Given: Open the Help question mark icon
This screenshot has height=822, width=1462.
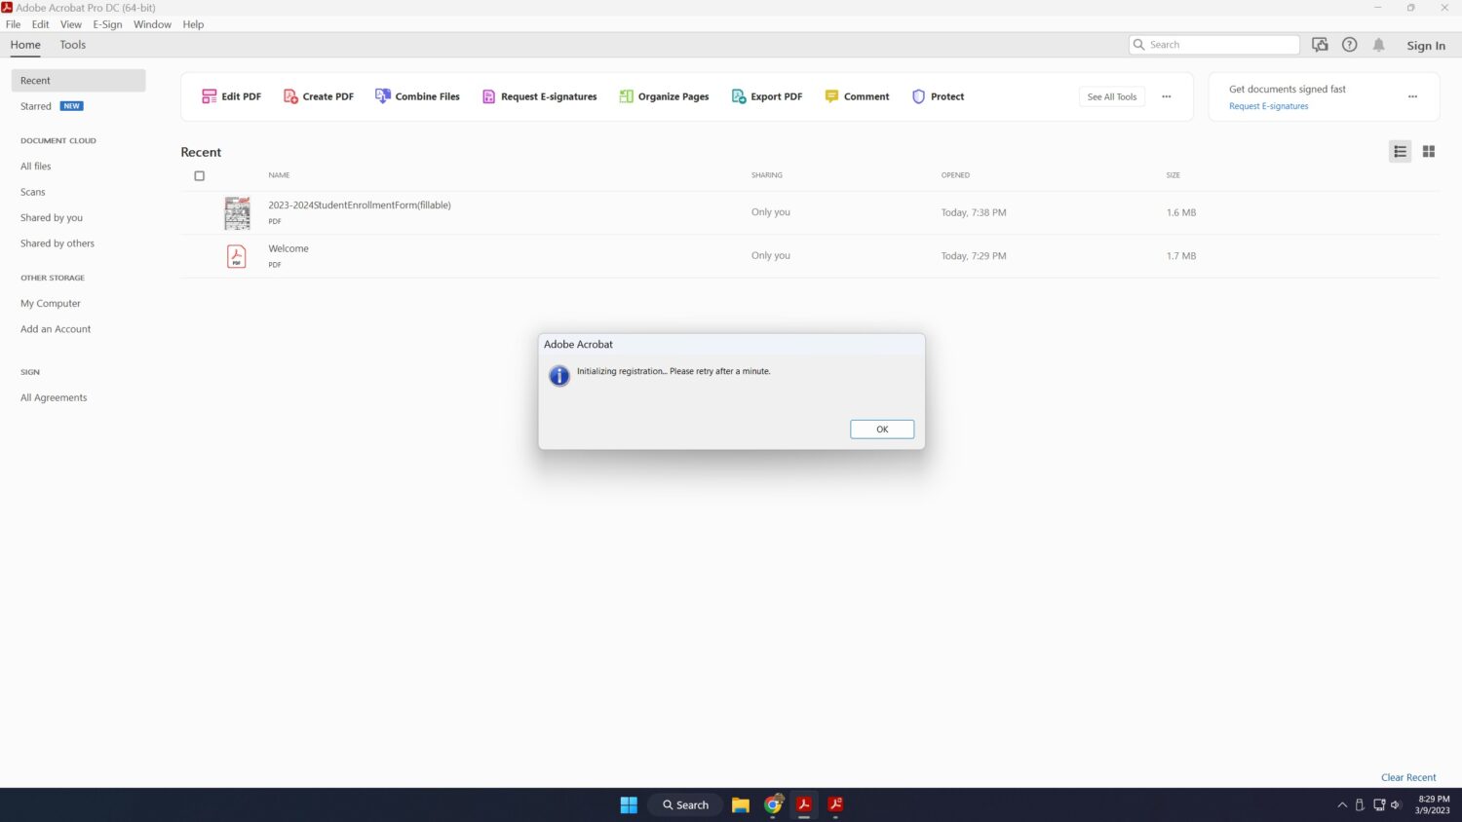Looking at the screenshot, I should point(1349,45).
